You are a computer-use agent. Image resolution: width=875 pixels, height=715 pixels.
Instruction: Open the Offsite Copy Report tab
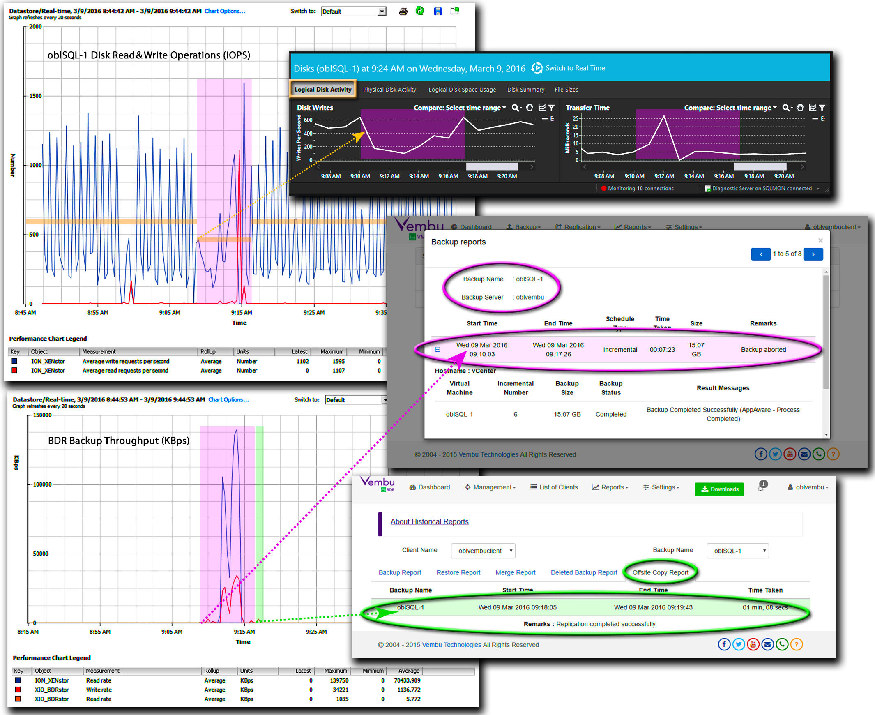click(660, 572)
